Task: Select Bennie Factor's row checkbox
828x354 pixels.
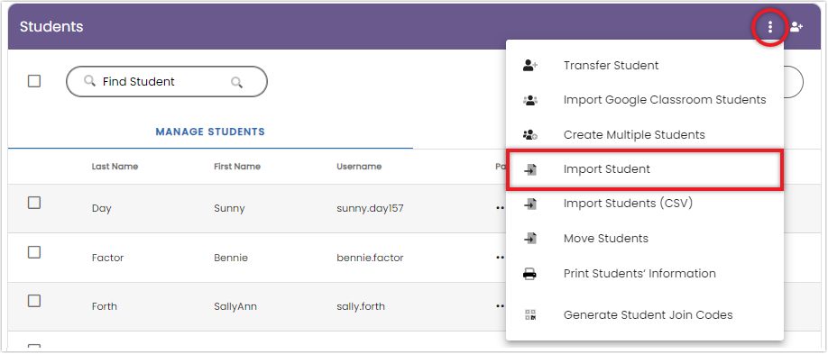Action: (x=34, y=252)
